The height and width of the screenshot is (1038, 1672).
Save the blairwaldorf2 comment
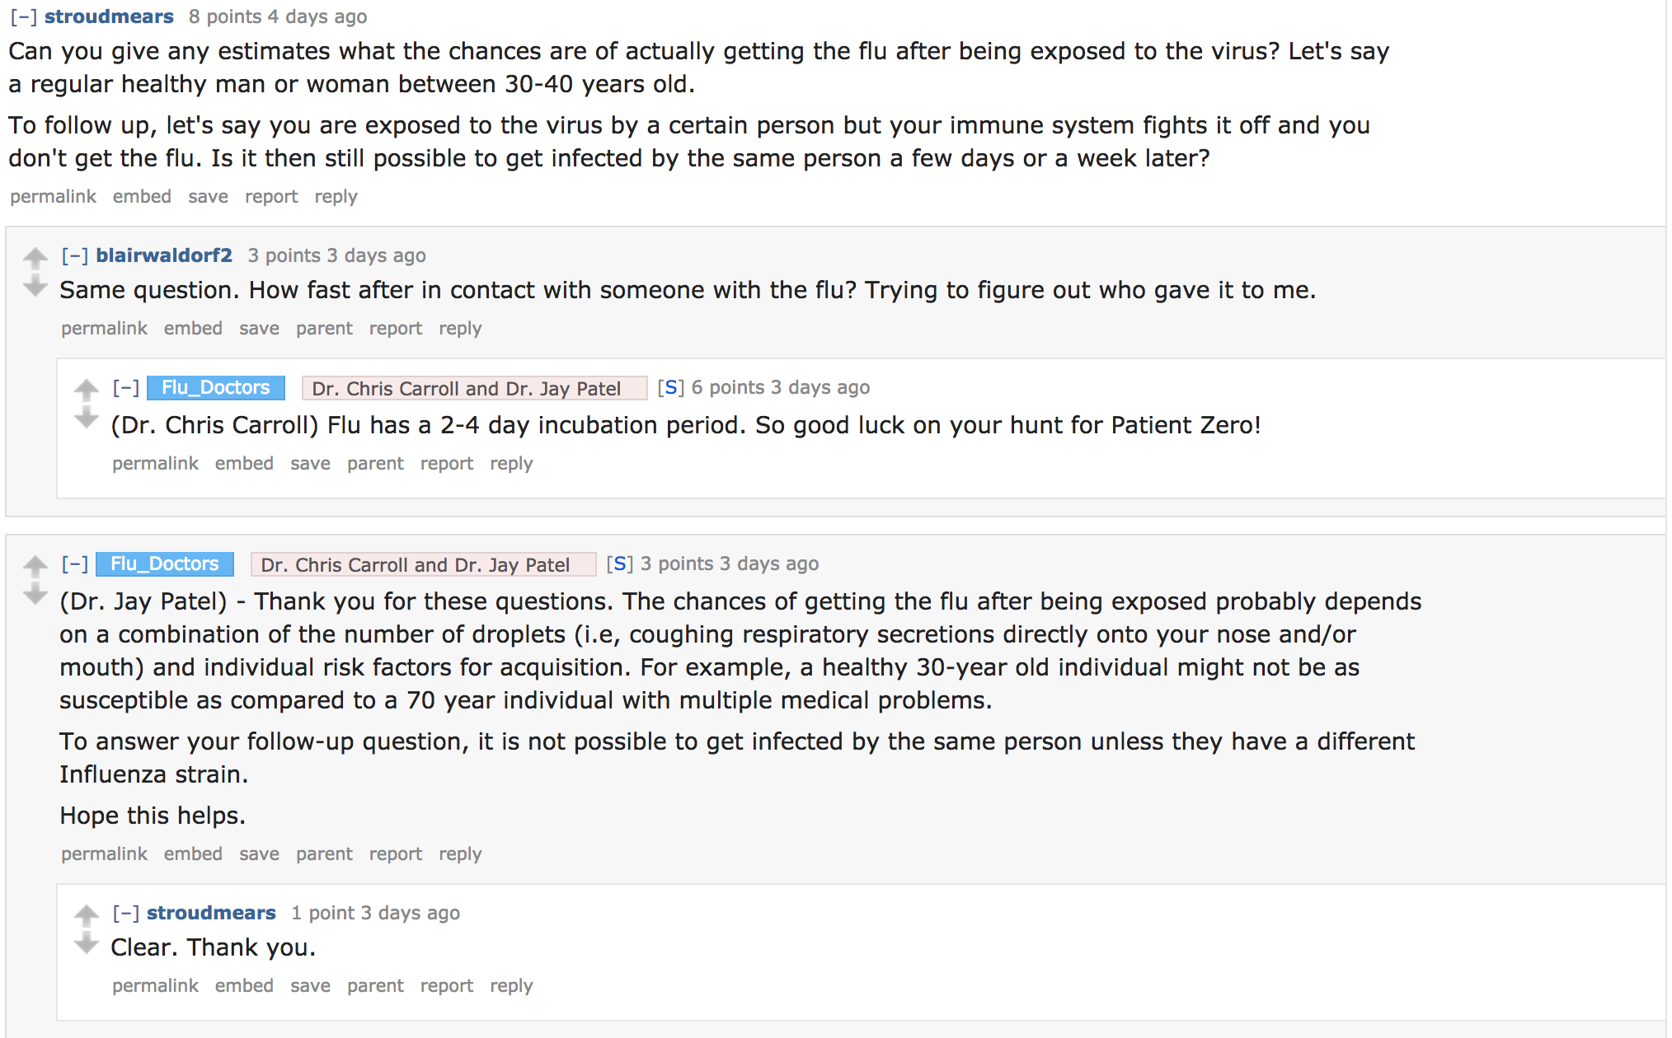pos(259,328)
